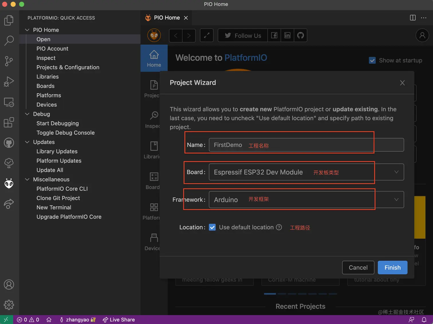Toggle Show at startup checkbox

pos(372,60)
